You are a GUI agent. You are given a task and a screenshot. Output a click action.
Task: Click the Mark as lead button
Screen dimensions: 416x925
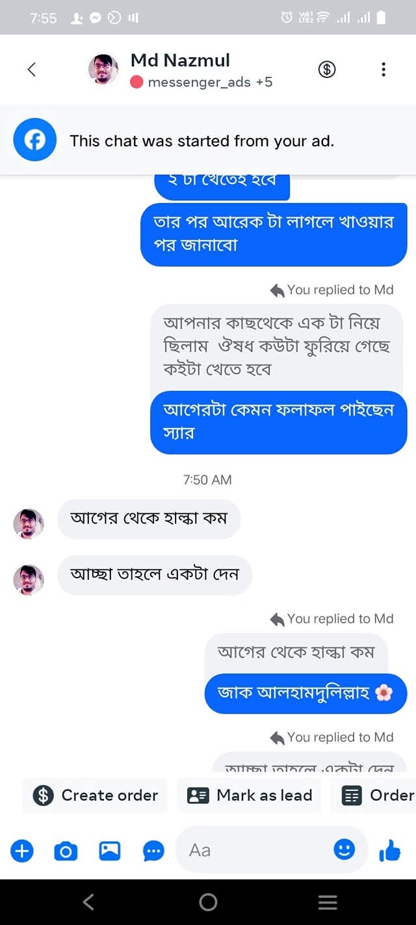click(x=249, y=795)
